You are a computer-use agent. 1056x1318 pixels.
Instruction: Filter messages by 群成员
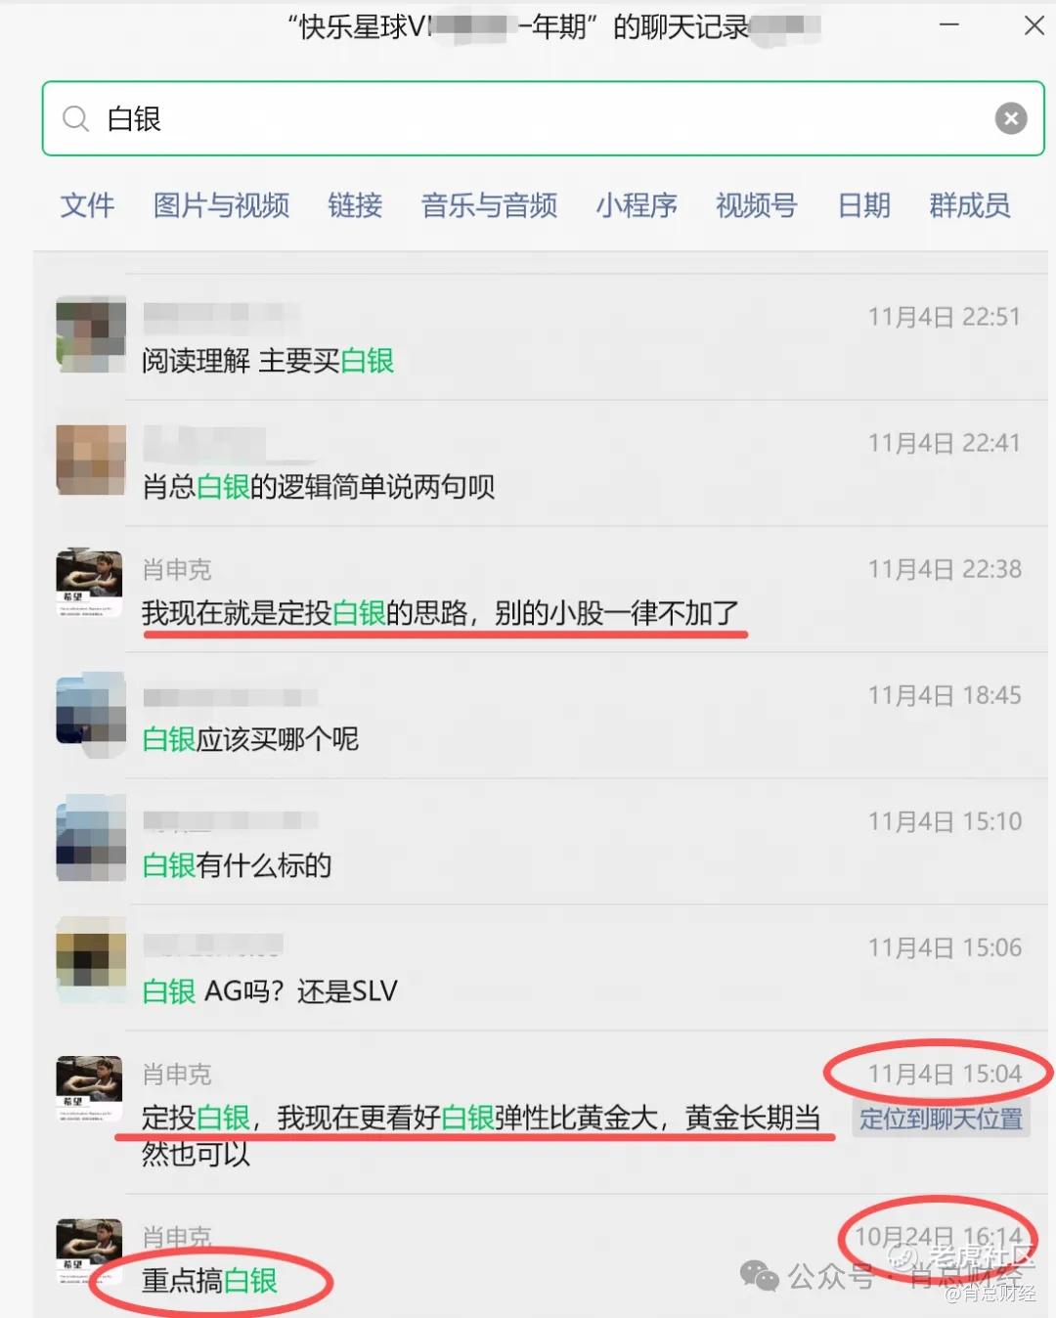[x=969, y=205]
